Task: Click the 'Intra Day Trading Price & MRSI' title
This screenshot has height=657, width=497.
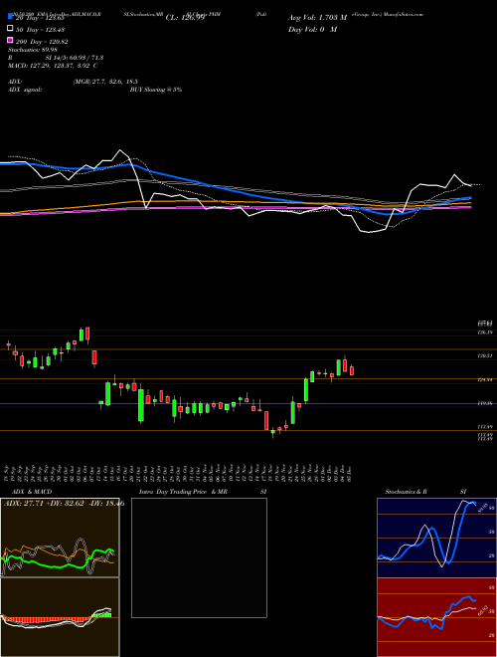Action: [203, 492]
